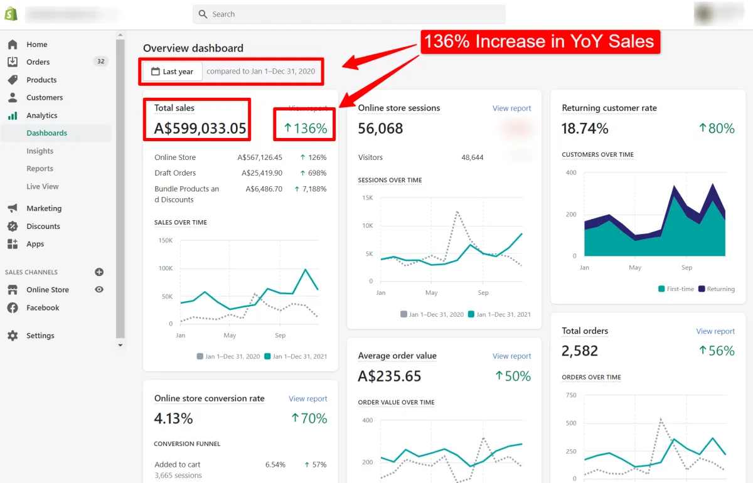View the Online Store via eye icon
The image size is (753, 483).
[99, 290]
